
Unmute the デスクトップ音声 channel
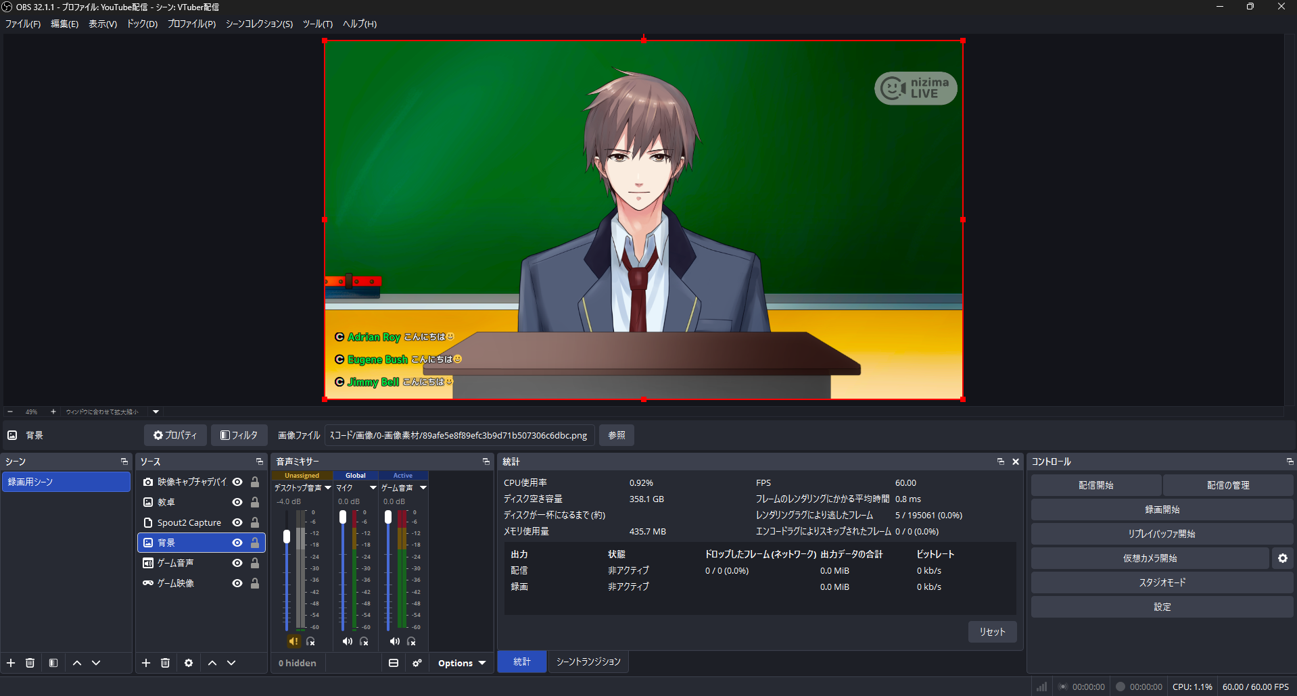293,641
